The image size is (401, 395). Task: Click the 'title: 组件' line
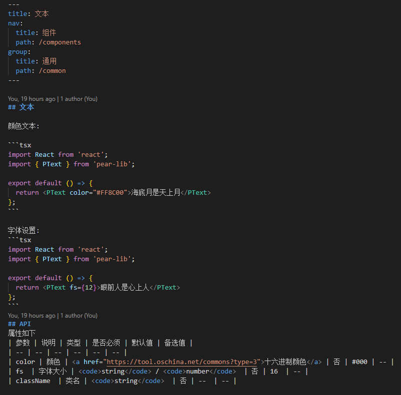click(x=36, y=32)
